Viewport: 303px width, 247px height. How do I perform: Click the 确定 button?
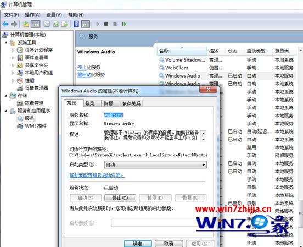tap(138, 244)
